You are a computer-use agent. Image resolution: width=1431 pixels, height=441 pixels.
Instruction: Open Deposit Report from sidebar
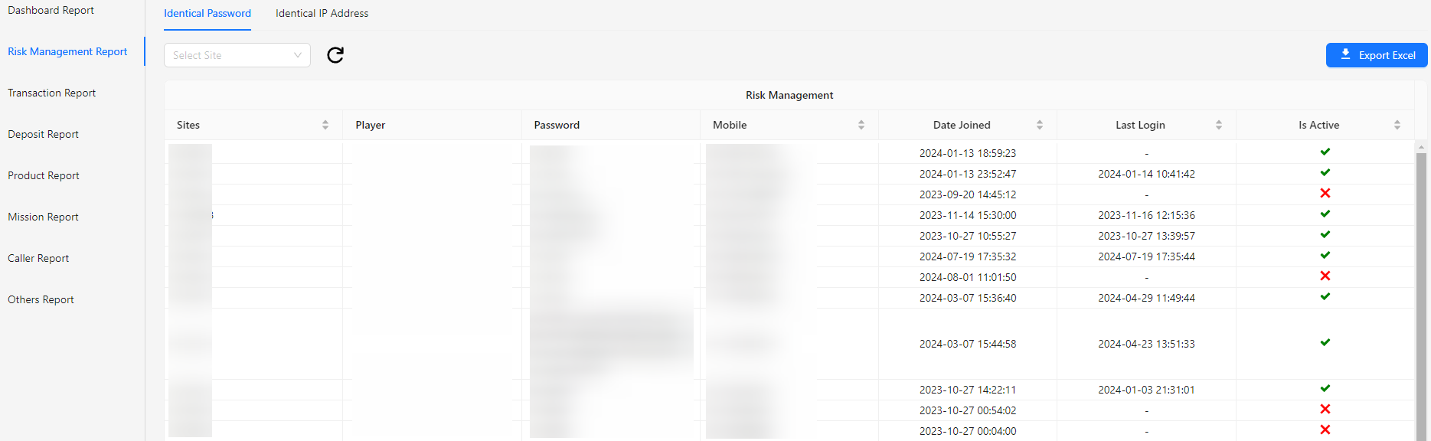tap(44, 135)
